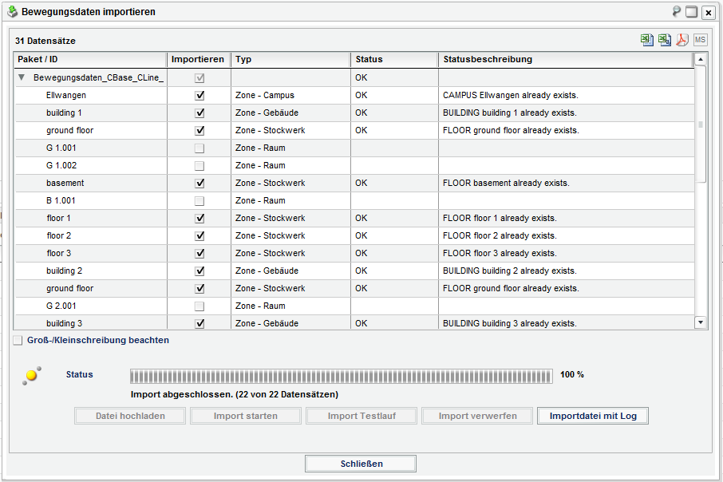Click the MS export icon
The height and width of the screenshot is (482, 723).
click(699, 39)
